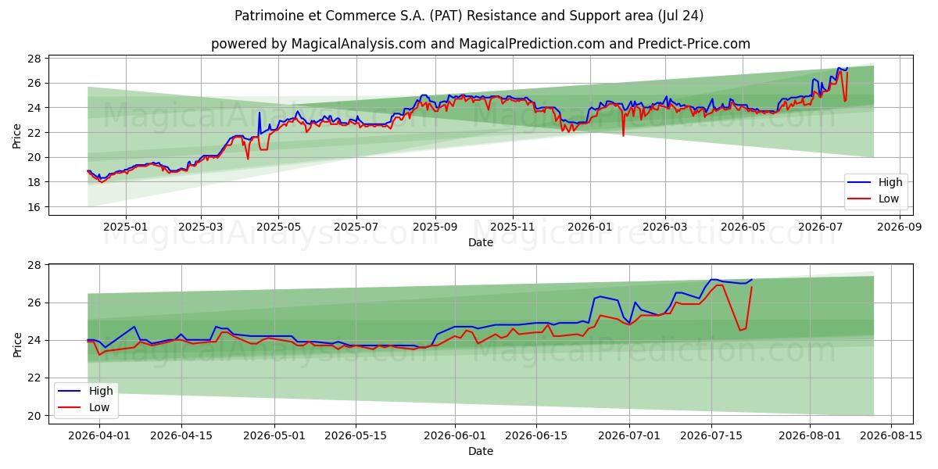938x469 pixels.
Task: Click the '2025-11' x-axis tick label
Action: pyautogui.click(x=513, y=226)
